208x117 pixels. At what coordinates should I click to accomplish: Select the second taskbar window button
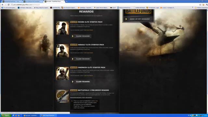click(48, 116)
